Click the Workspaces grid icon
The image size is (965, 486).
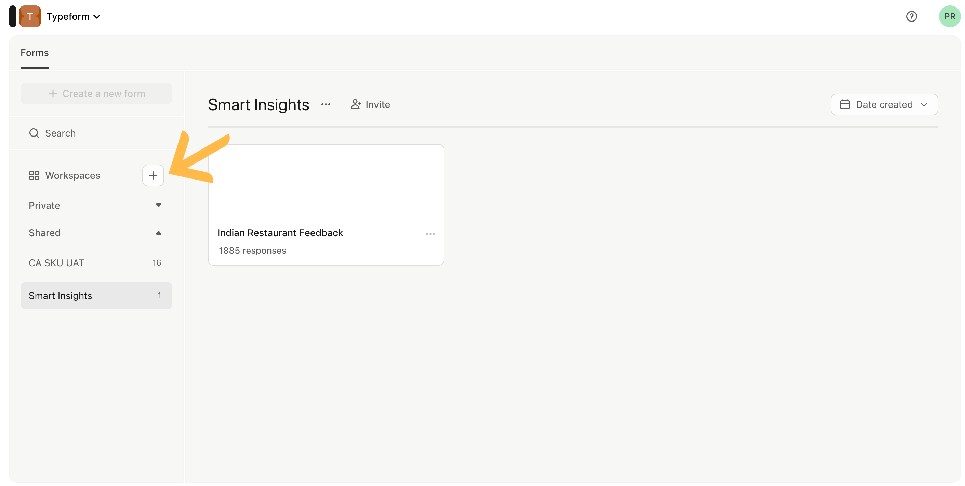[34, 175]
